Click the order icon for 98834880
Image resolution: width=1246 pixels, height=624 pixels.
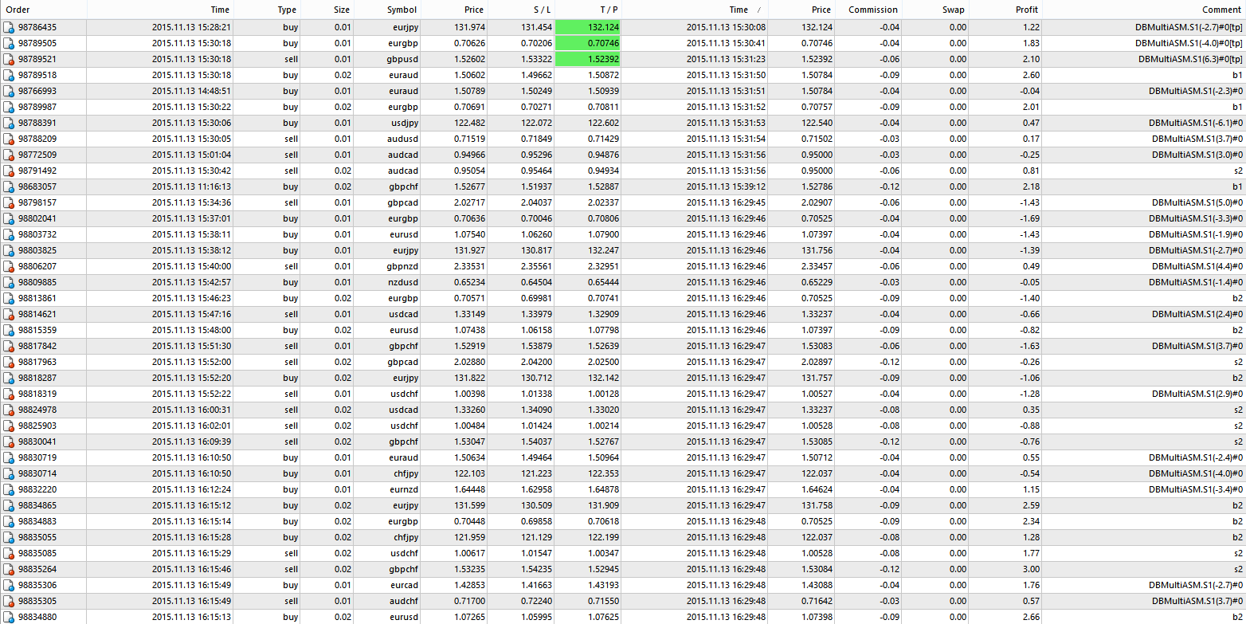[9, 617]
